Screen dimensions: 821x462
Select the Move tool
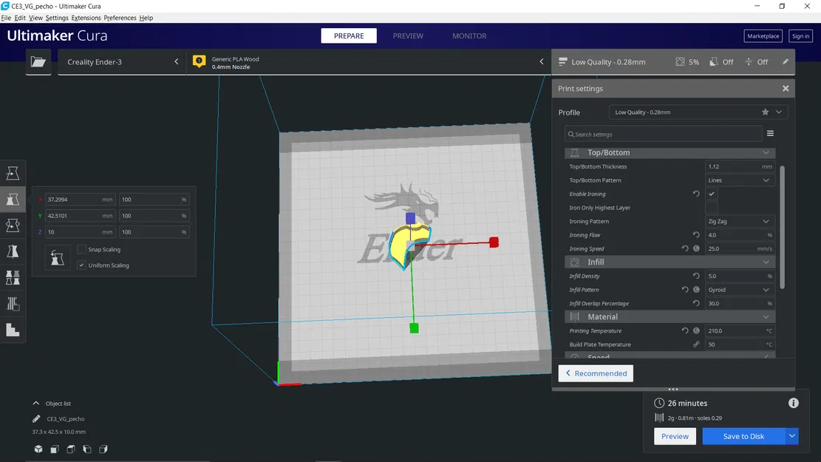click(x=13, y=173)
